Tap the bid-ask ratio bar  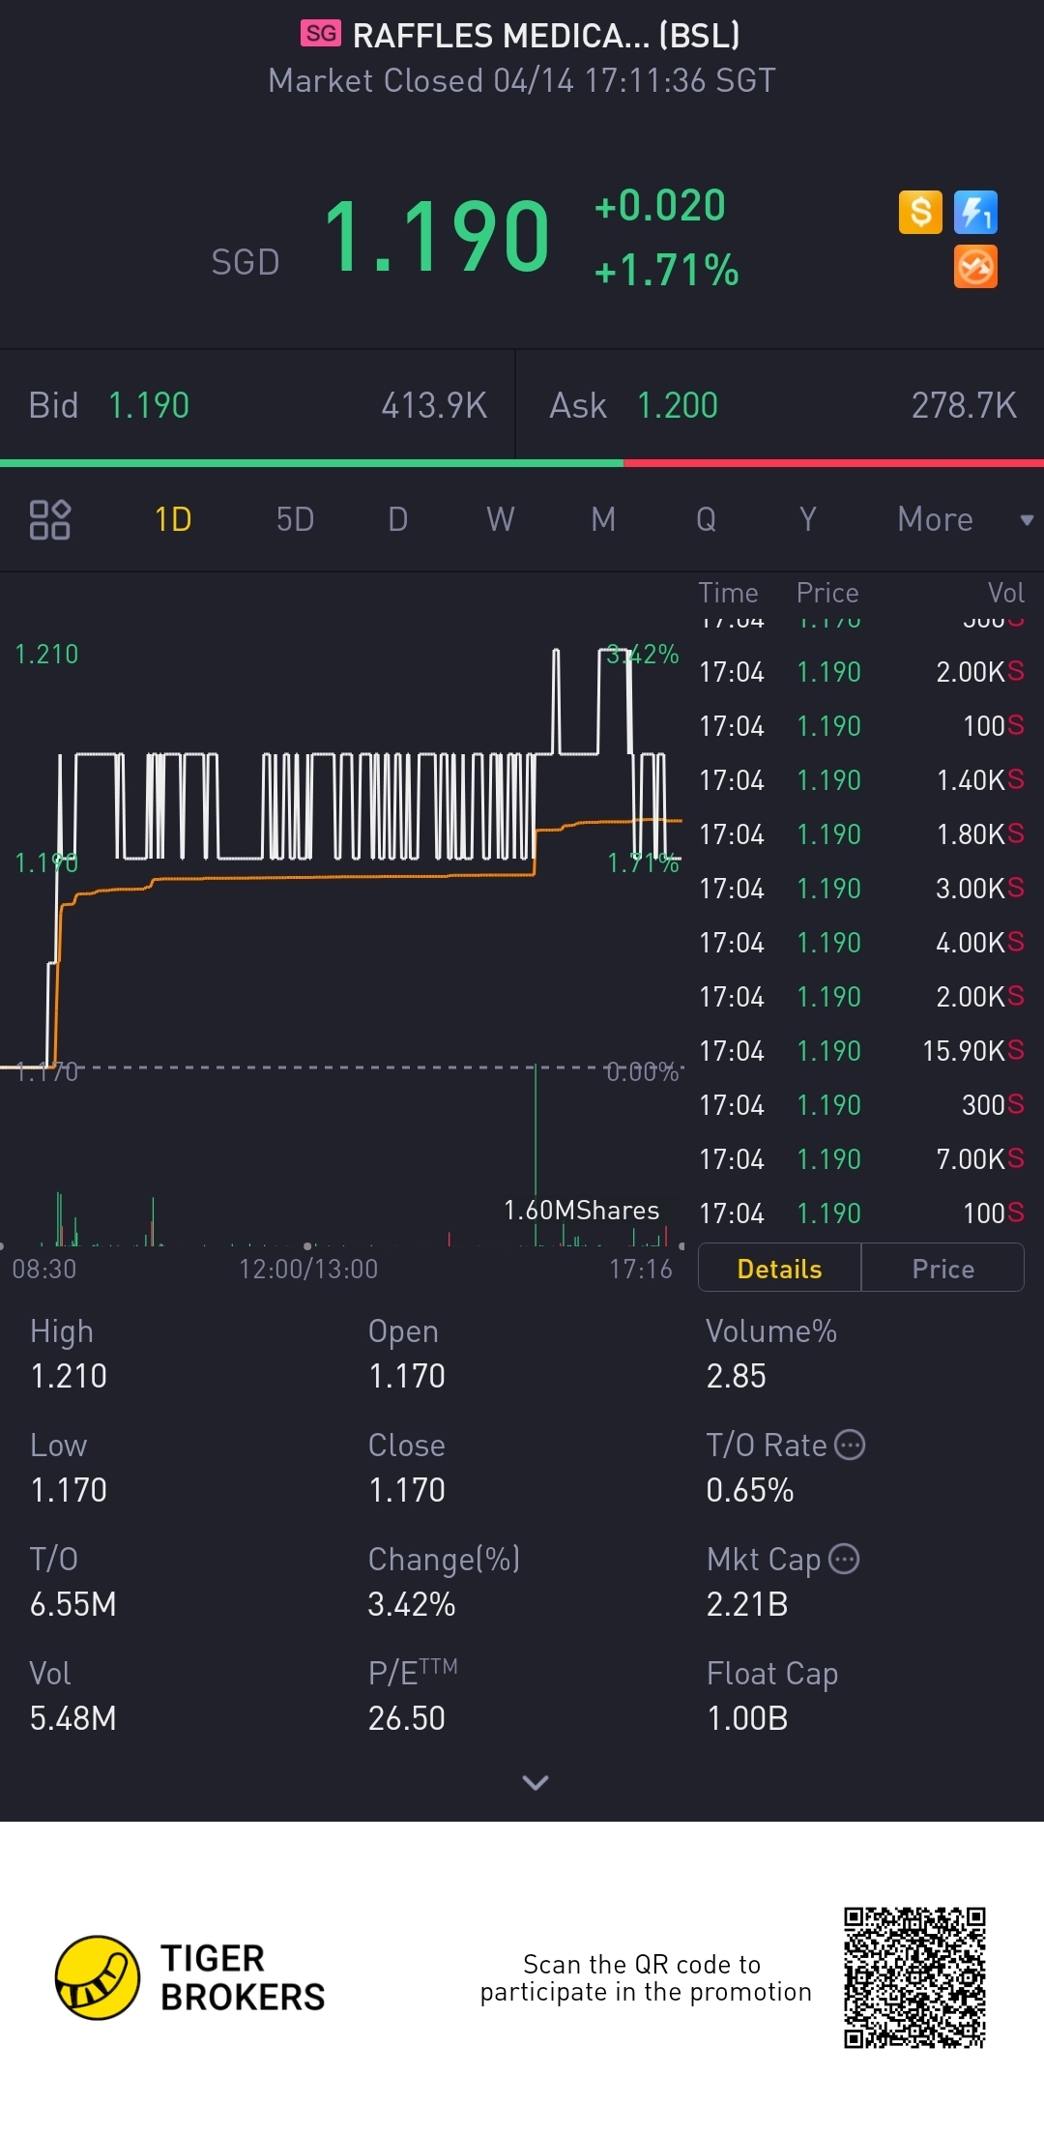tap(522, 463)
